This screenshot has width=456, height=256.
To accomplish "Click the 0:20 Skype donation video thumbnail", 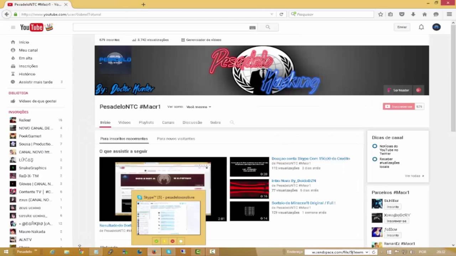I will [x=249, y=167].
